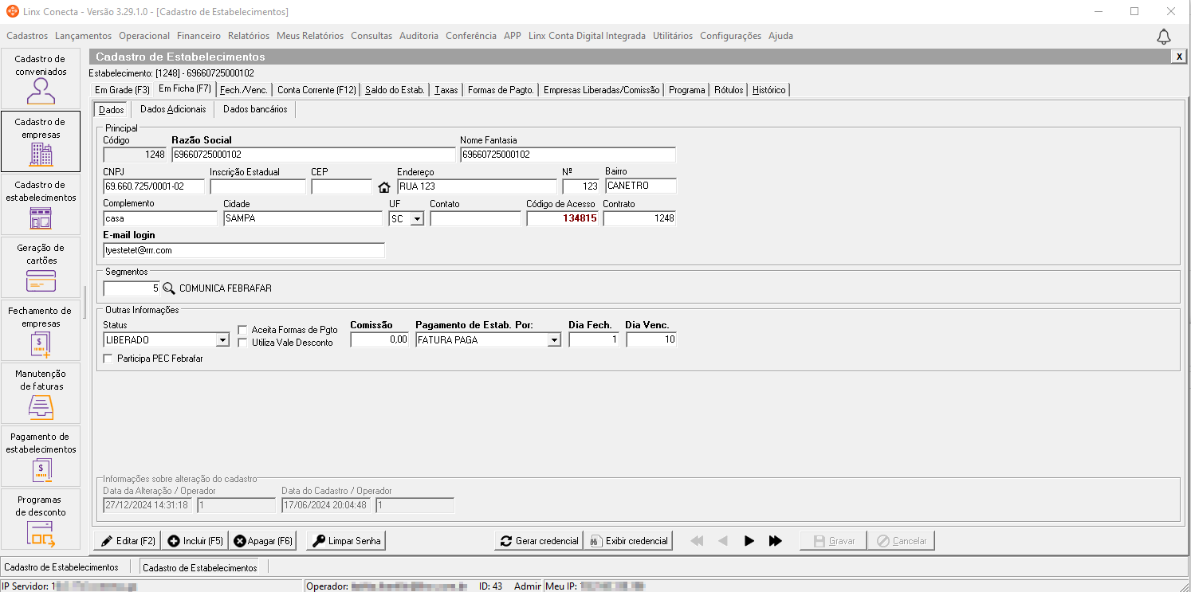Switch to Saldo do Estab. tab

(395, 90)
